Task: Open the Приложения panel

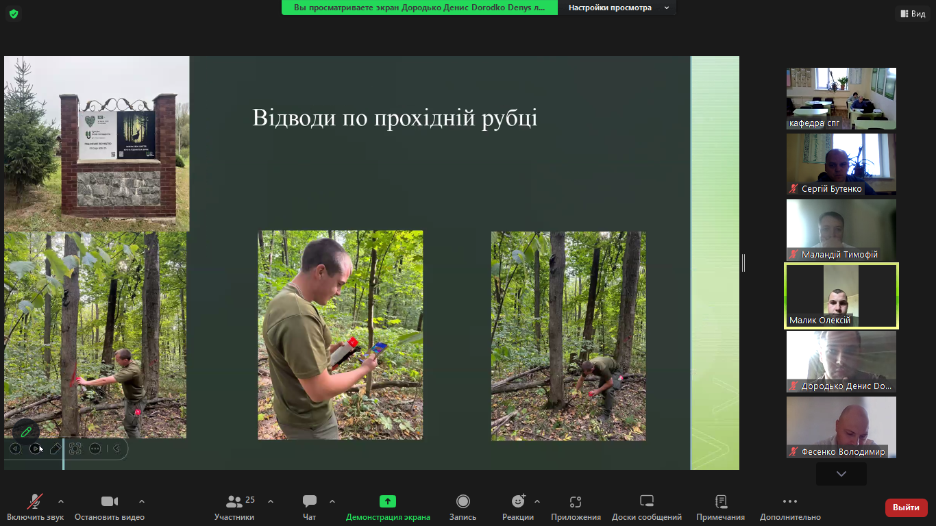Action: [576, 507]
